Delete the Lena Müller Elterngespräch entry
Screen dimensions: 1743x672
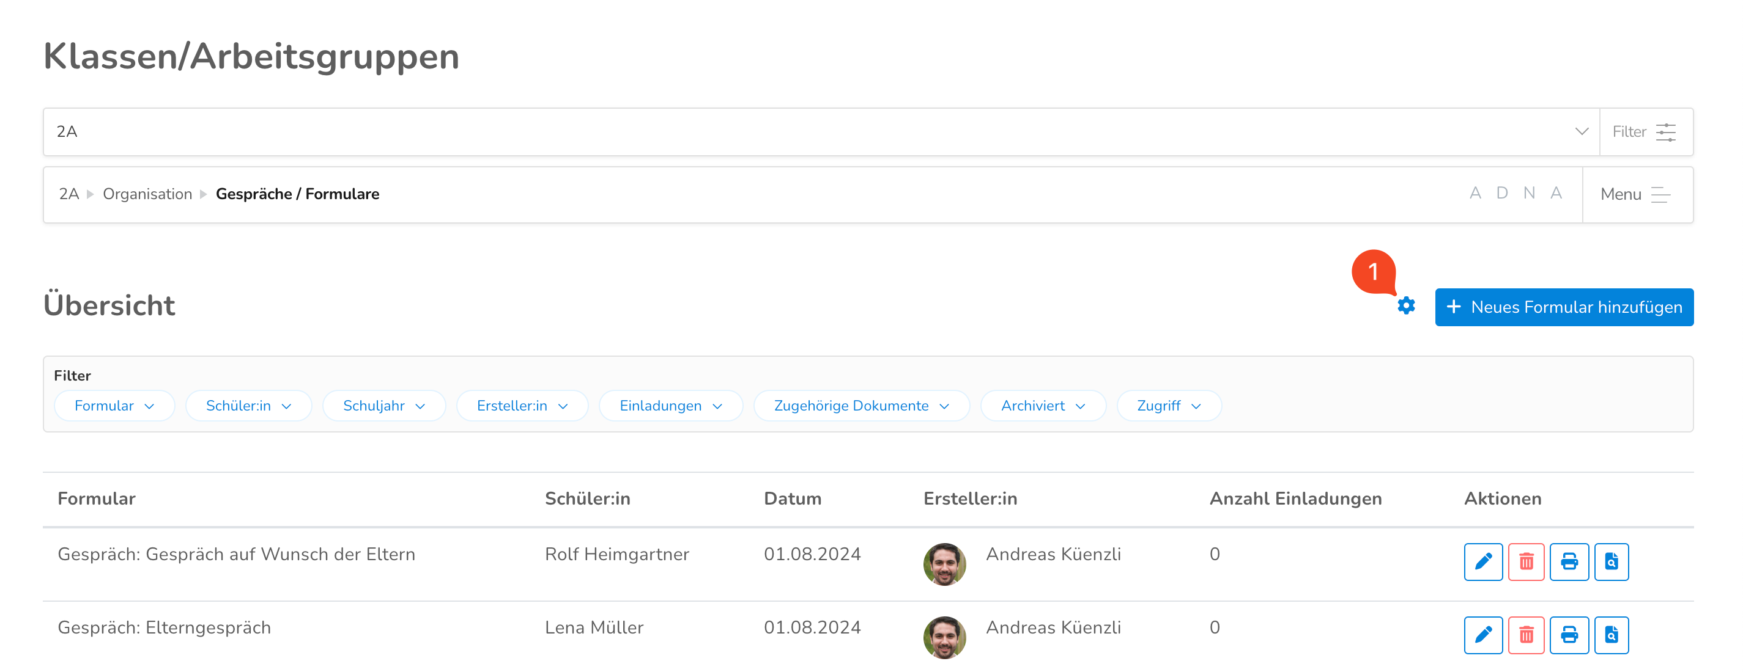pos(1526,635)
